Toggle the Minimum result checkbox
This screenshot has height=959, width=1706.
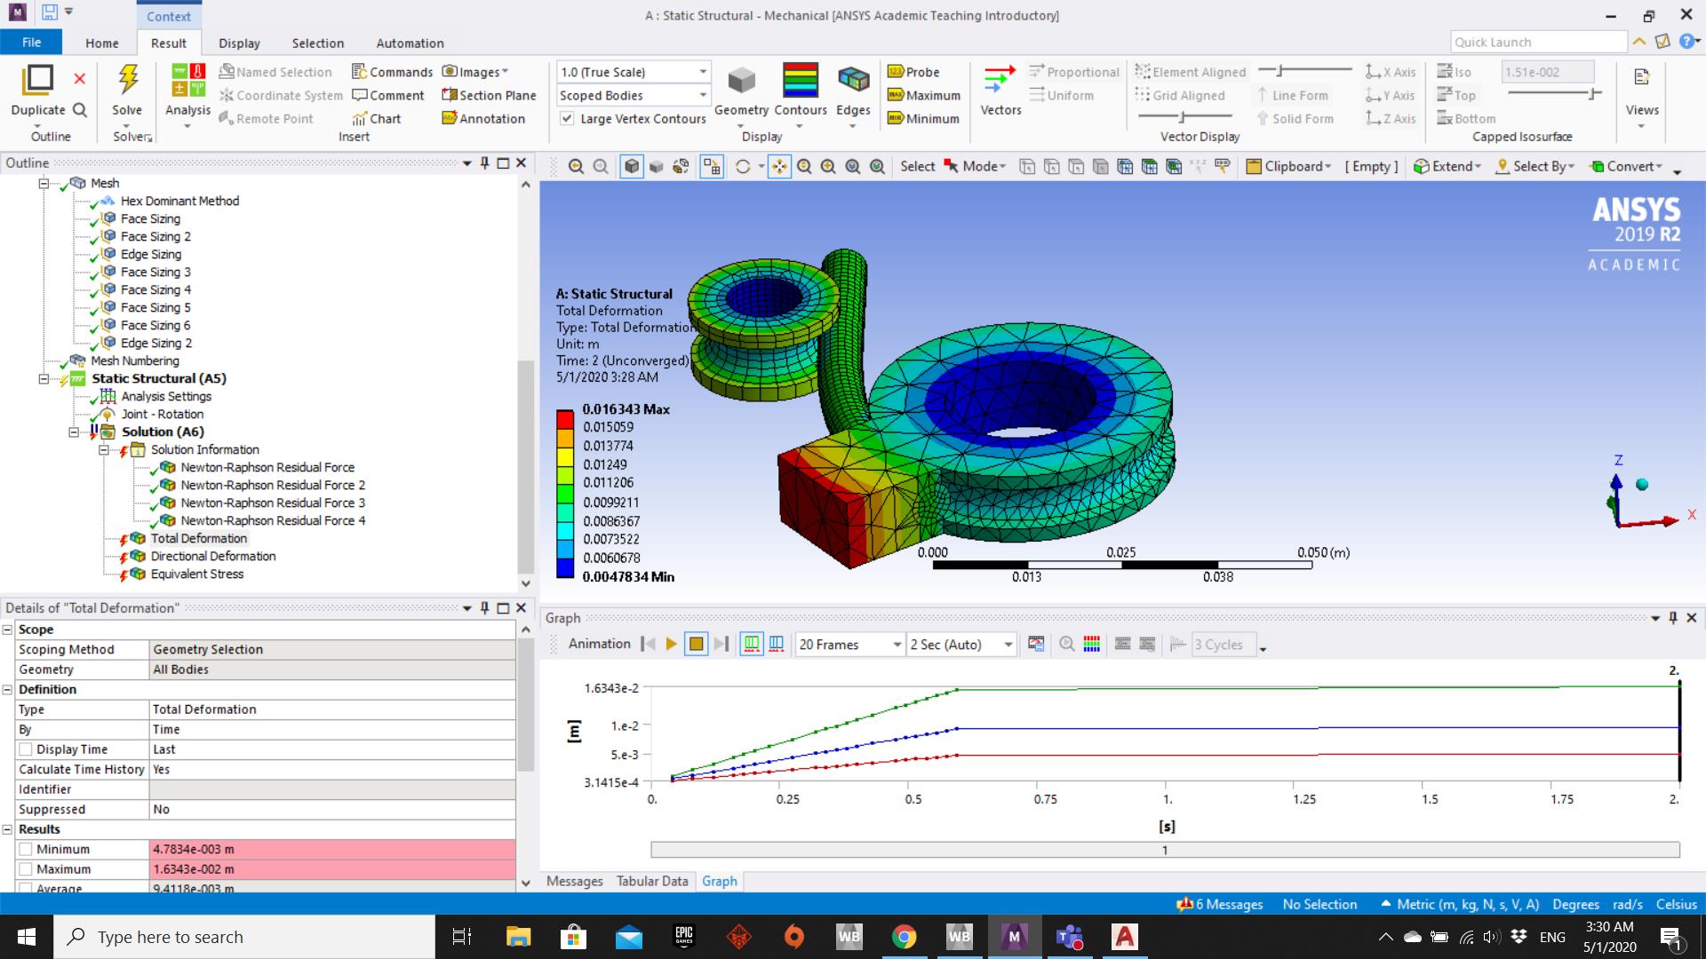click(x=26, y=849)
